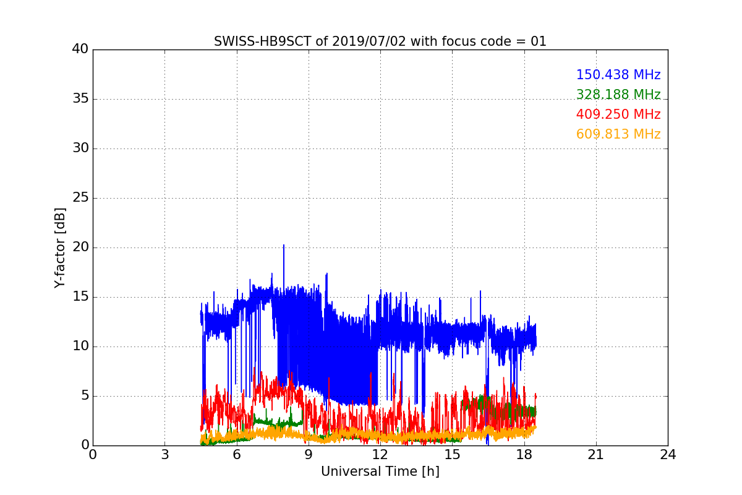Click the y-axis tick value 20

click(80, 247)
